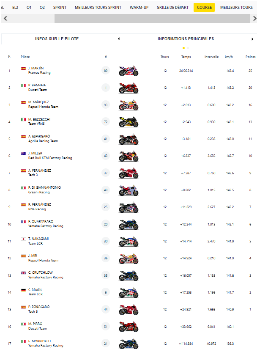Click J. Martín's Pramac bike image
The image size is (257, 352).
click(128, 71)
